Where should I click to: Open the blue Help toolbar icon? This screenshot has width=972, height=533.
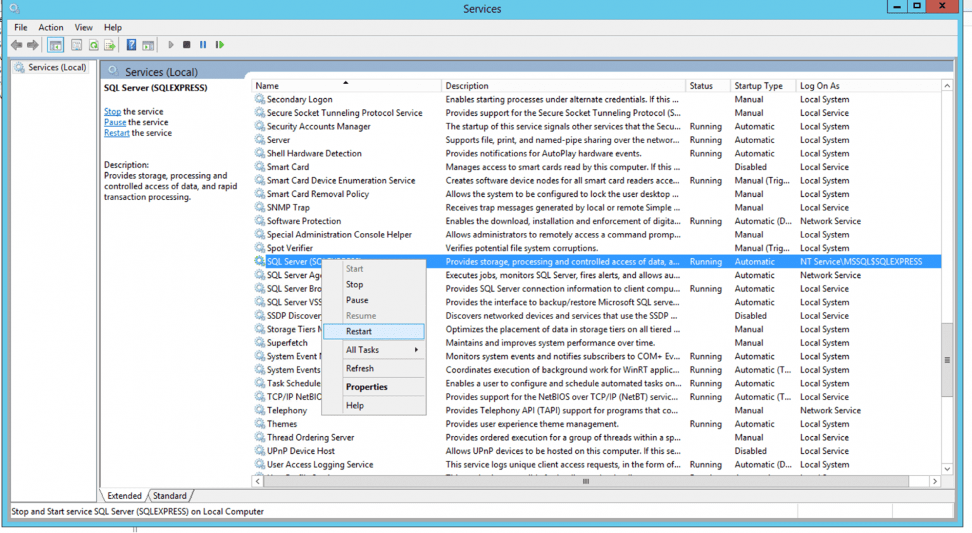click(x=131, y=45)
